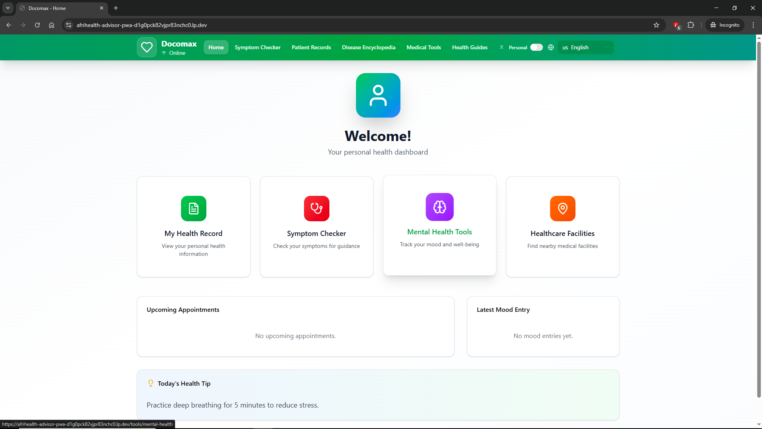This screenshot has height=429, width=762.
Task: Toggle the Personal mode switch
Action: coord(536,47)
